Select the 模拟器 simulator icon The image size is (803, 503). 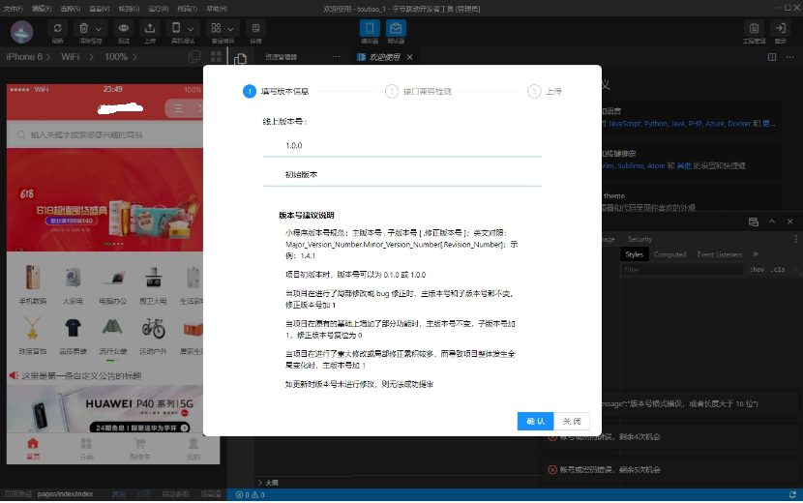370,29
